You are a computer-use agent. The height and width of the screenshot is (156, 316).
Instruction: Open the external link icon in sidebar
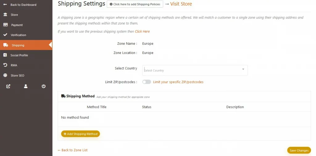[x=8, y=86]
